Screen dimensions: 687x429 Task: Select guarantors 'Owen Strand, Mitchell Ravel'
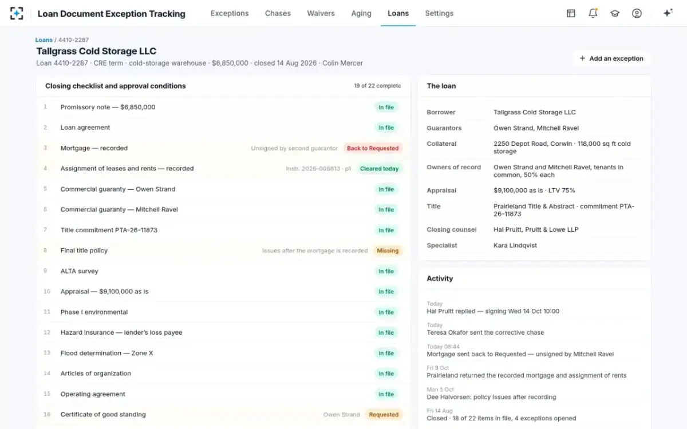(536, 128)
